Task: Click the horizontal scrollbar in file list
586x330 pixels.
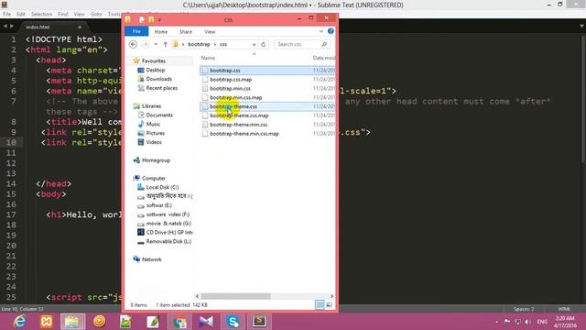Action: pyautogui.click(x=236, y=296)
